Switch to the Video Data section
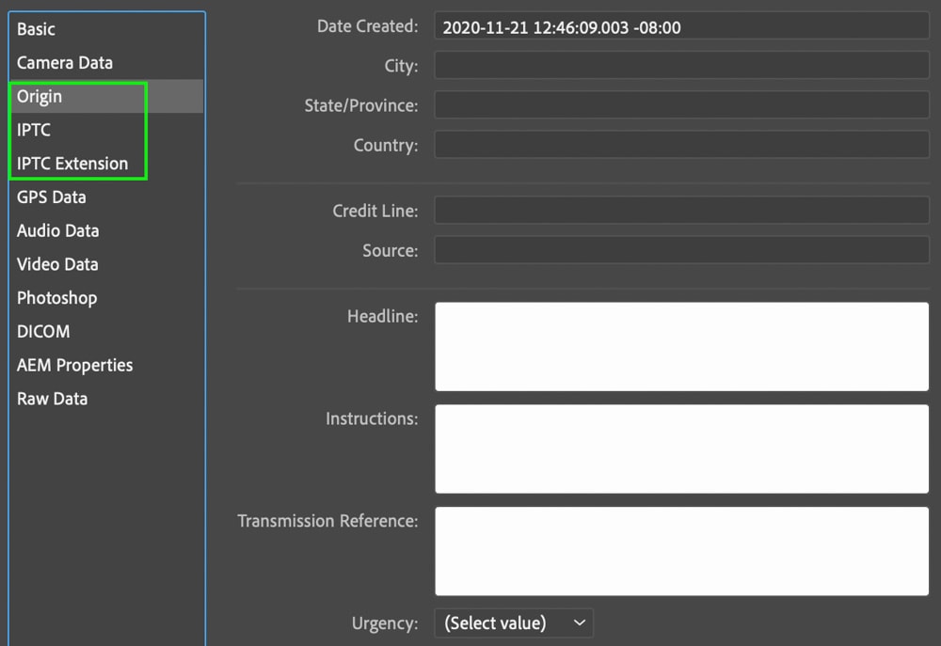 pos(56,264)
